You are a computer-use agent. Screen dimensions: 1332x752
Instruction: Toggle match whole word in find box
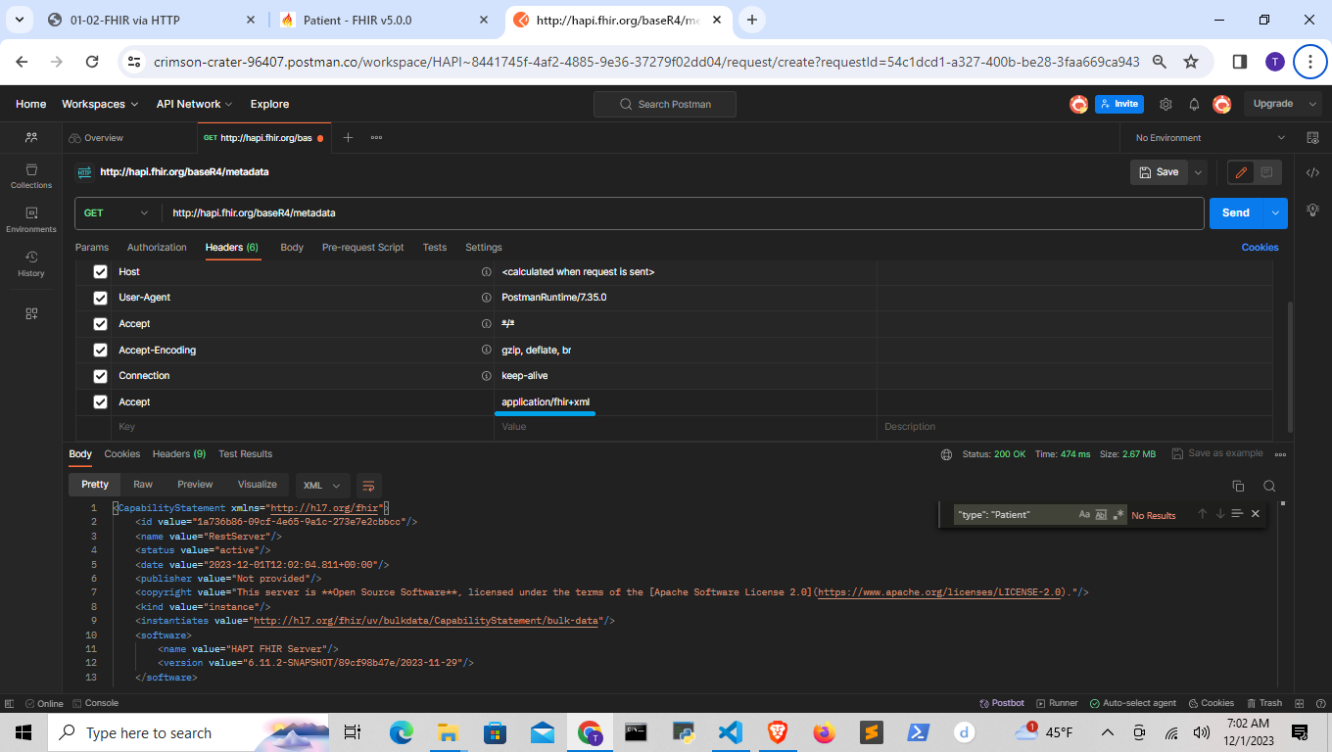click(1101, 514)
